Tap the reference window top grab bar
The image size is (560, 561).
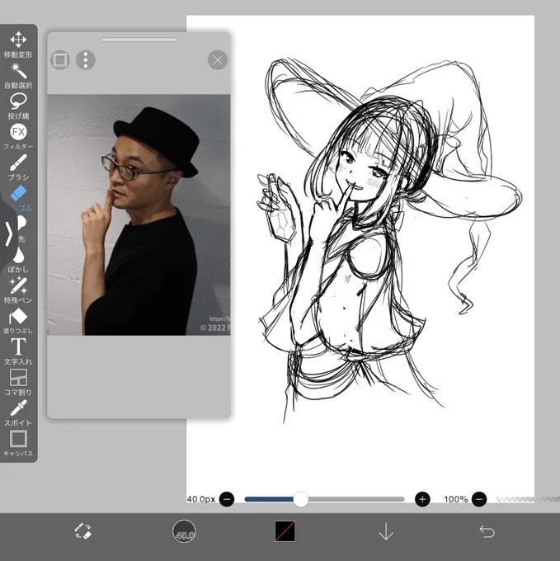[139, 40]
